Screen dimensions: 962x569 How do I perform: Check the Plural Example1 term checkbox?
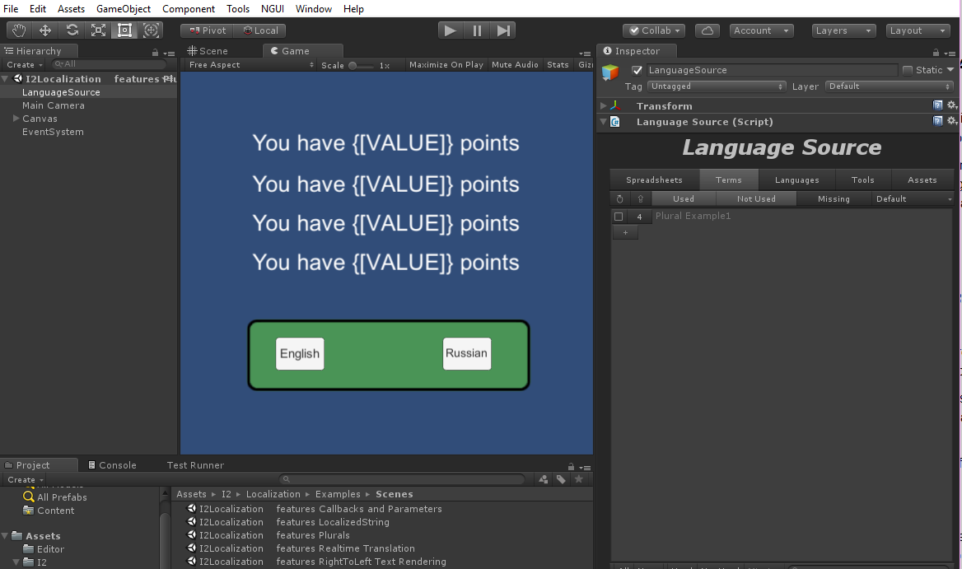[619, 217]
